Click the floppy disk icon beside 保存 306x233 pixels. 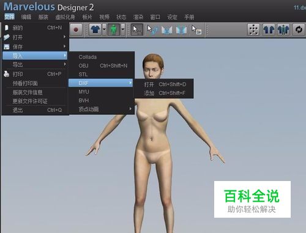pos(7,46)
